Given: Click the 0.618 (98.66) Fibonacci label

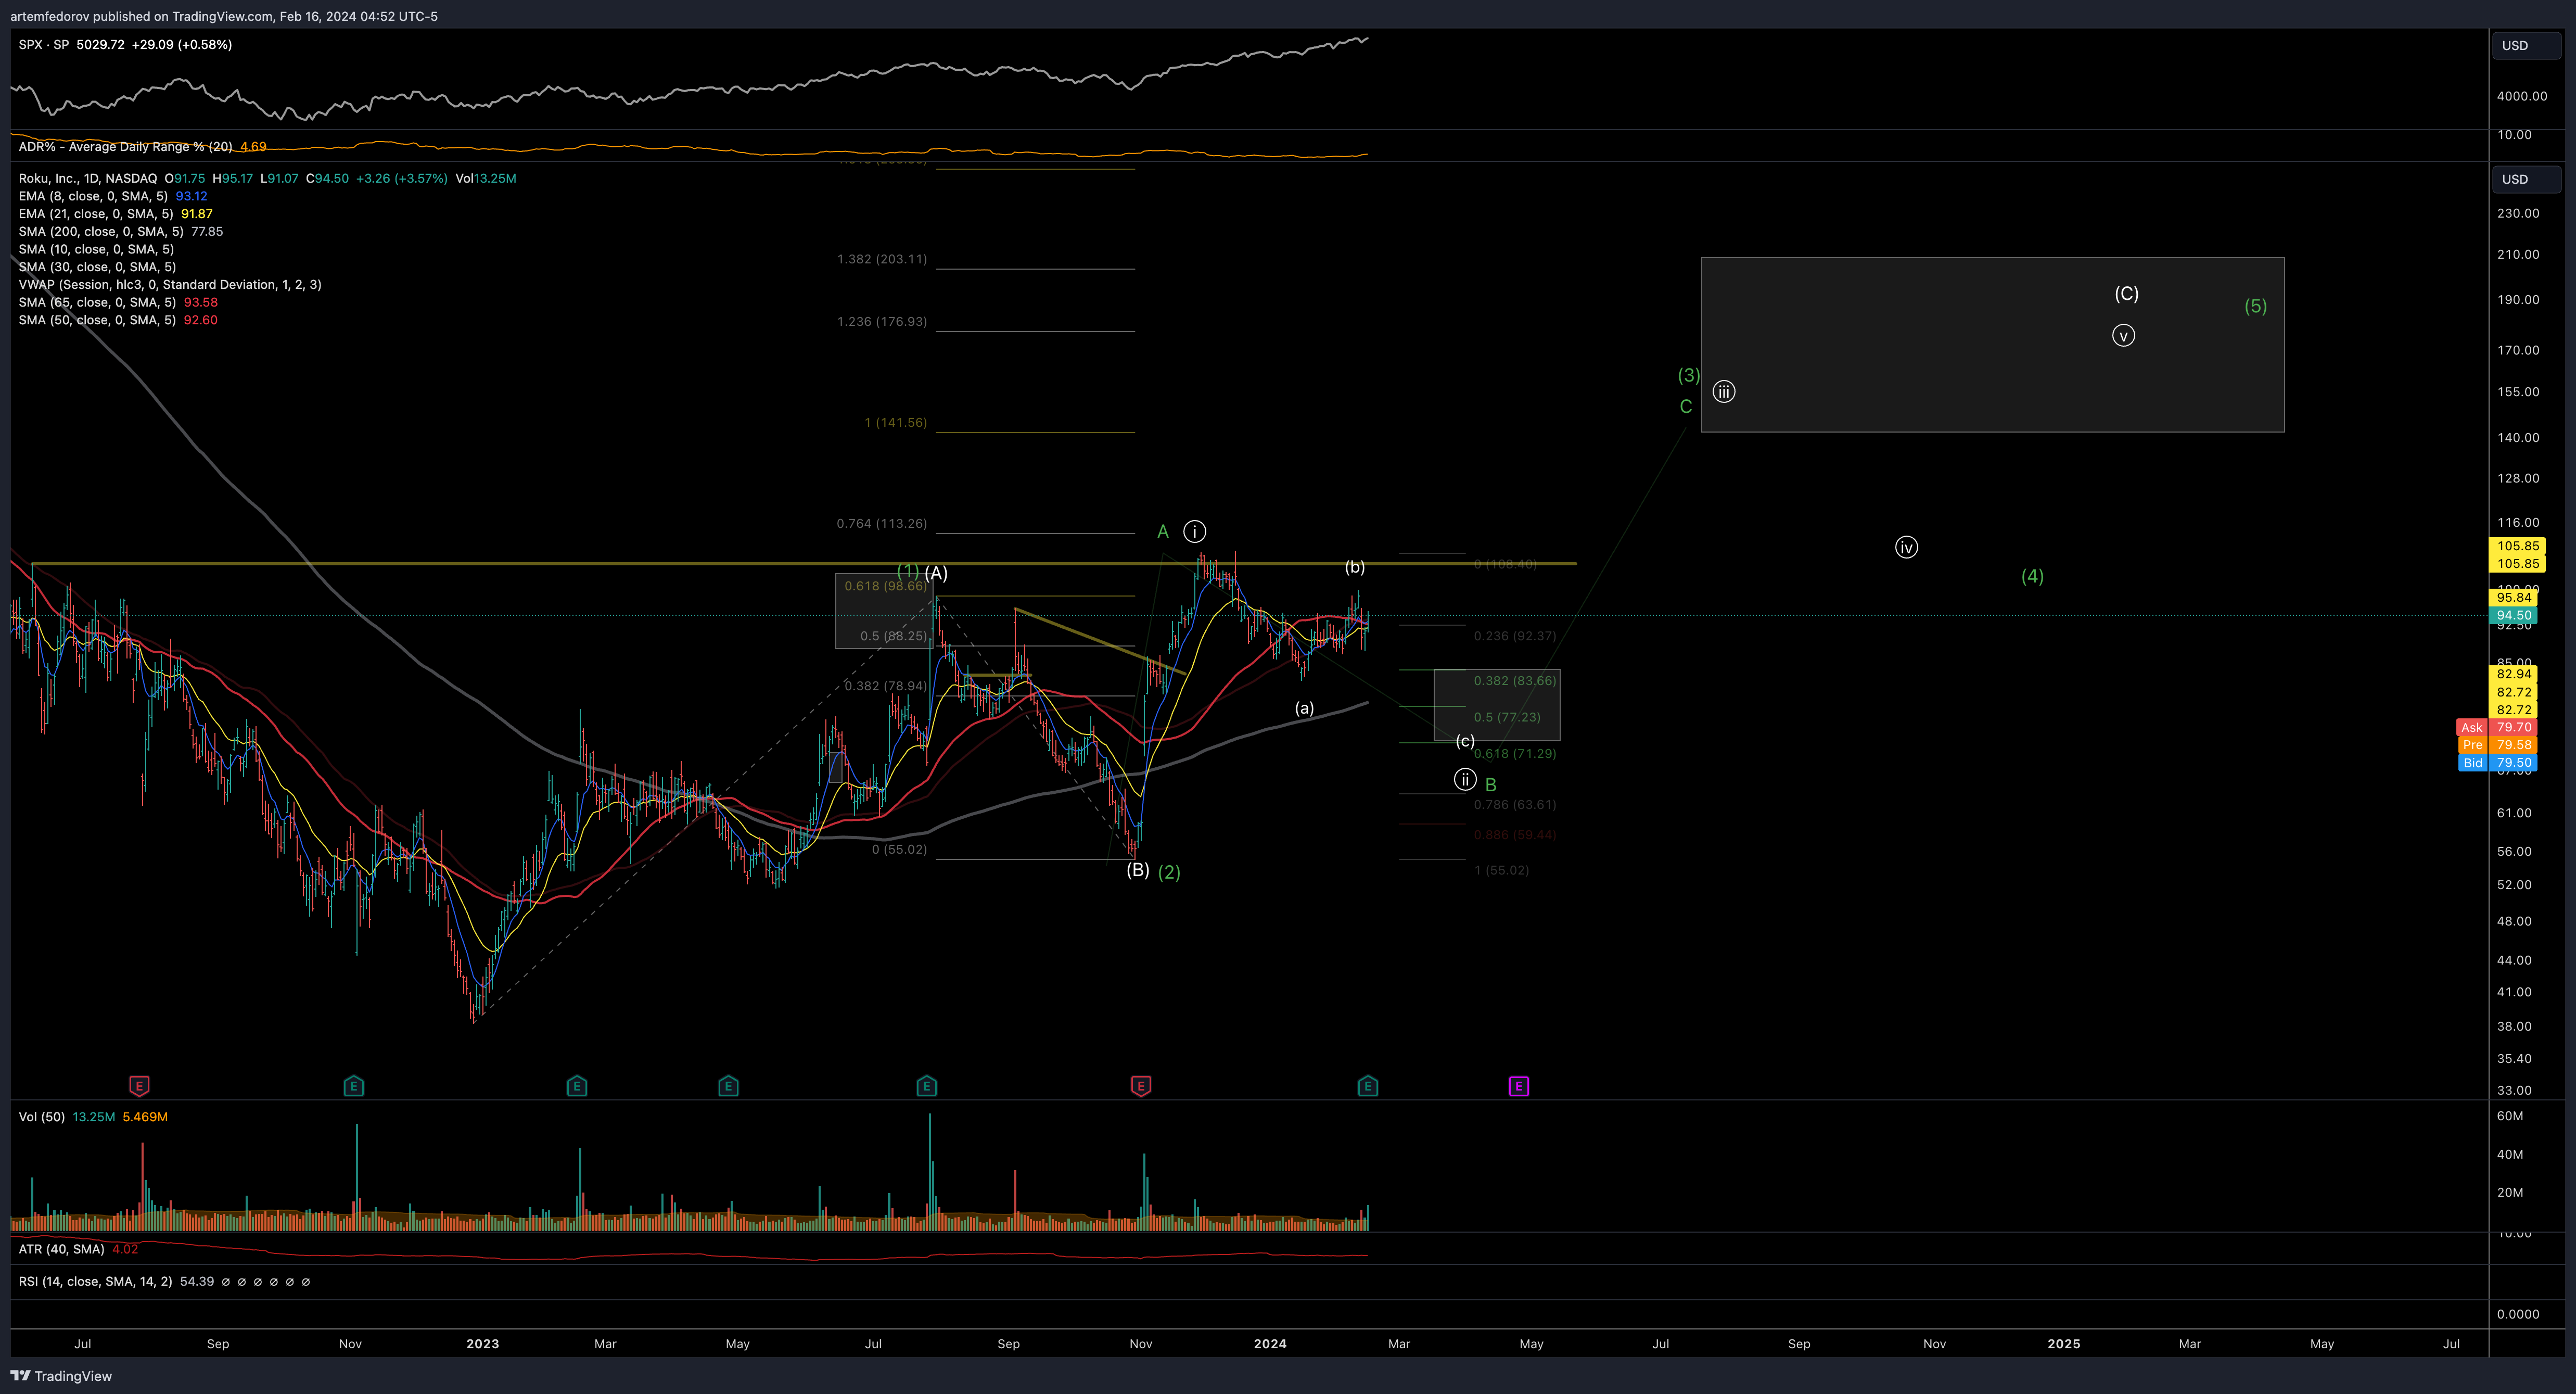Looking at the screenshot, I should [x=885, y=586].
